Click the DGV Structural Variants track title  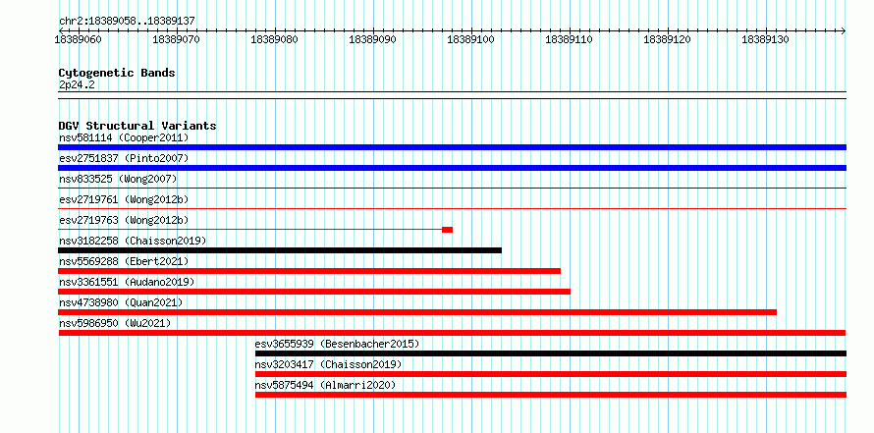pos(137,126)
